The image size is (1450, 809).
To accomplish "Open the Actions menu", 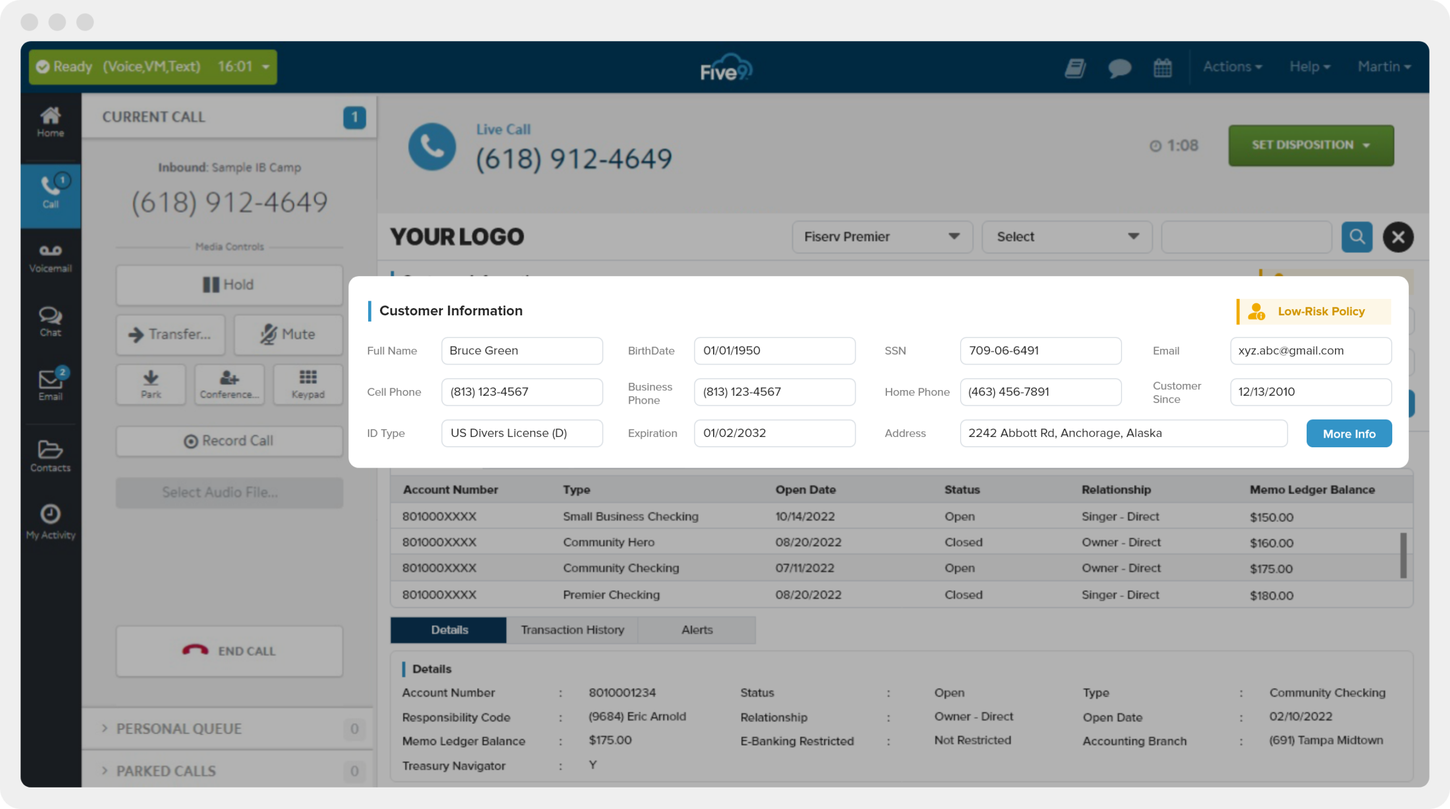I will tap(1232, 67).
